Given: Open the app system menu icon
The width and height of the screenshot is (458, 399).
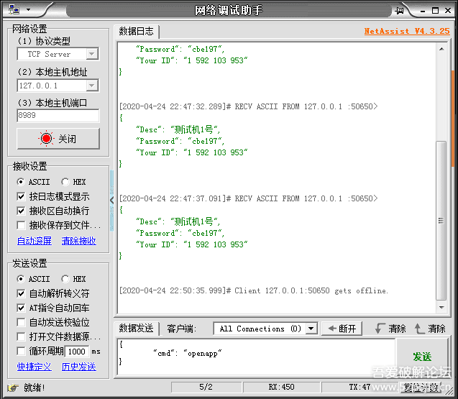Looking at the screenshot, I should tap(14, 9).
